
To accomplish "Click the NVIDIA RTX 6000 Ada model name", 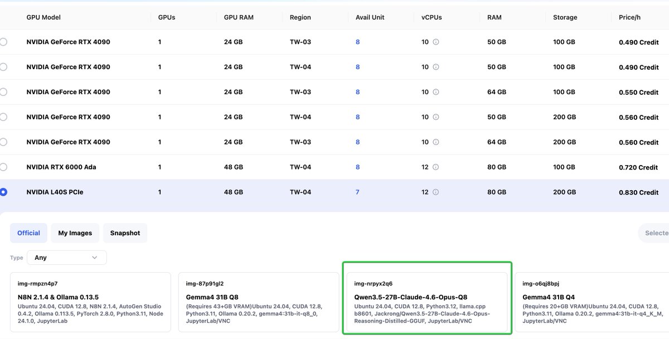I will click(x=61, y=167).
